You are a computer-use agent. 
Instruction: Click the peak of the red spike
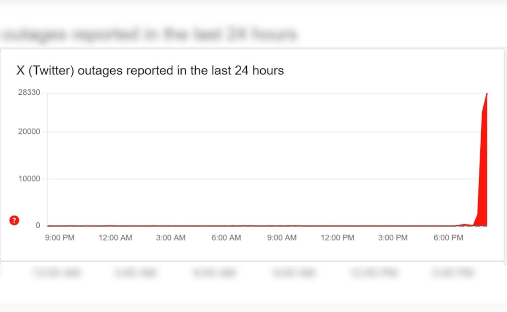(x=487, y=93)
